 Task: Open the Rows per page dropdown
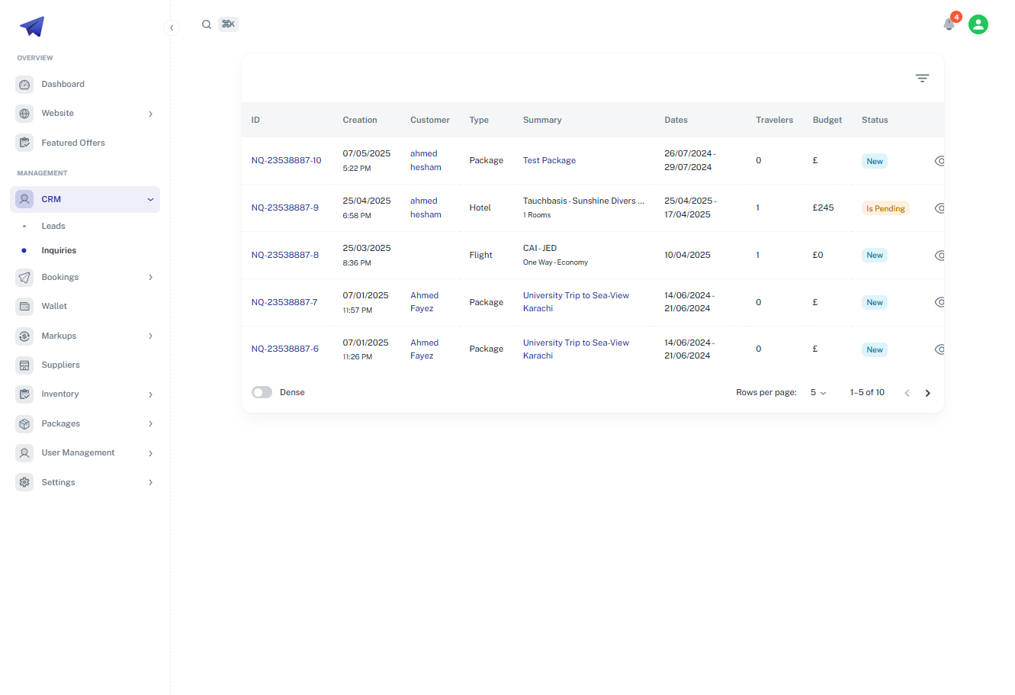pos(818,392)
